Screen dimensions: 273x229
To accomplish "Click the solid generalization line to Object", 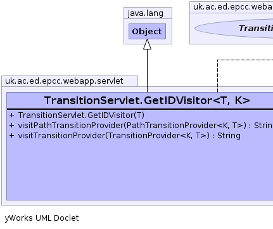I will point(147,71).
